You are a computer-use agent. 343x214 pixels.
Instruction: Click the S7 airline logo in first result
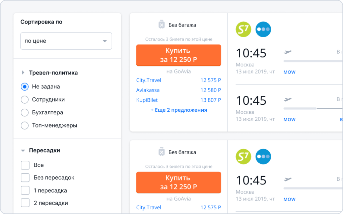243,30
